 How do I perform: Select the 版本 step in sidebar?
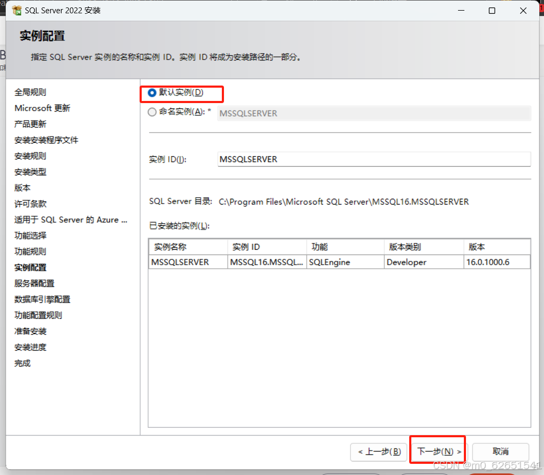coord(22,188)
